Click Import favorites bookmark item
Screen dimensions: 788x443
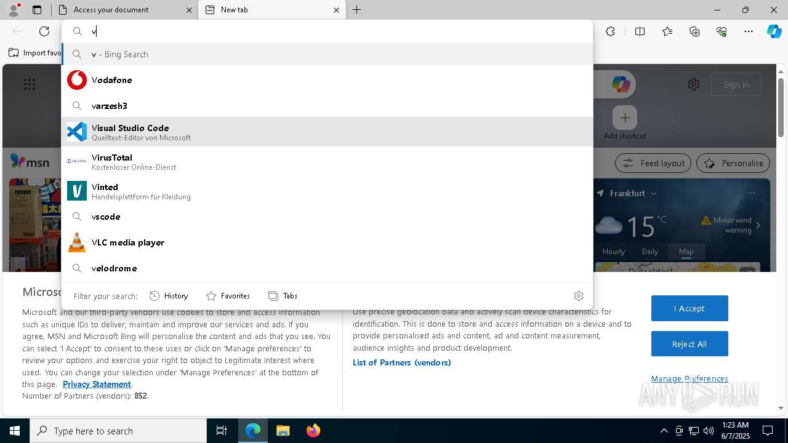click(36, 53)
